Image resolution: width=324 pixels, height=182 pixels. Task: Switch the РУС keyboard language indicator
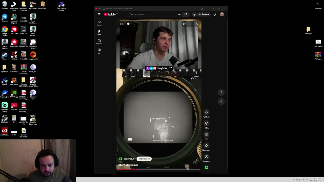(307, 179)
